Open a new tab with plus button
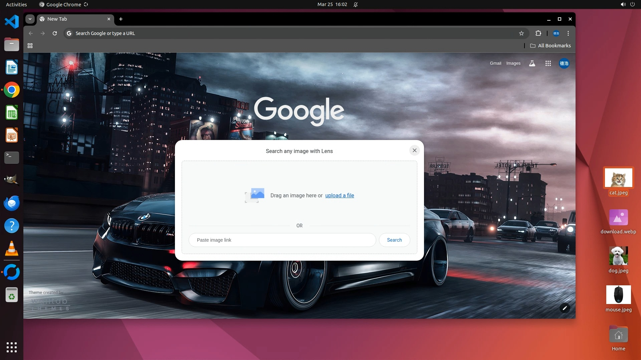This screenshot has height=360, width=641. pos(121,19)
